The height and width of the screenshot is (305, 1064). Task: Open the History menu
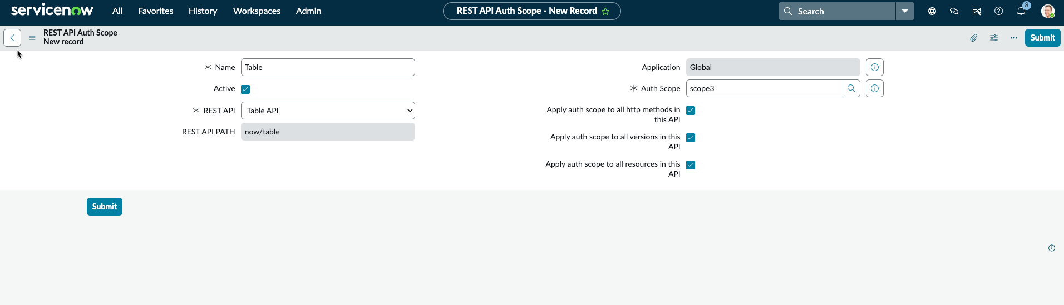(203, 11)
